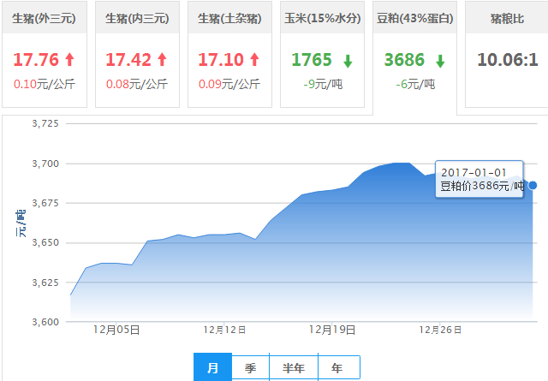
Task: Click the 12月12日 axis label
Action: [224, 330]
